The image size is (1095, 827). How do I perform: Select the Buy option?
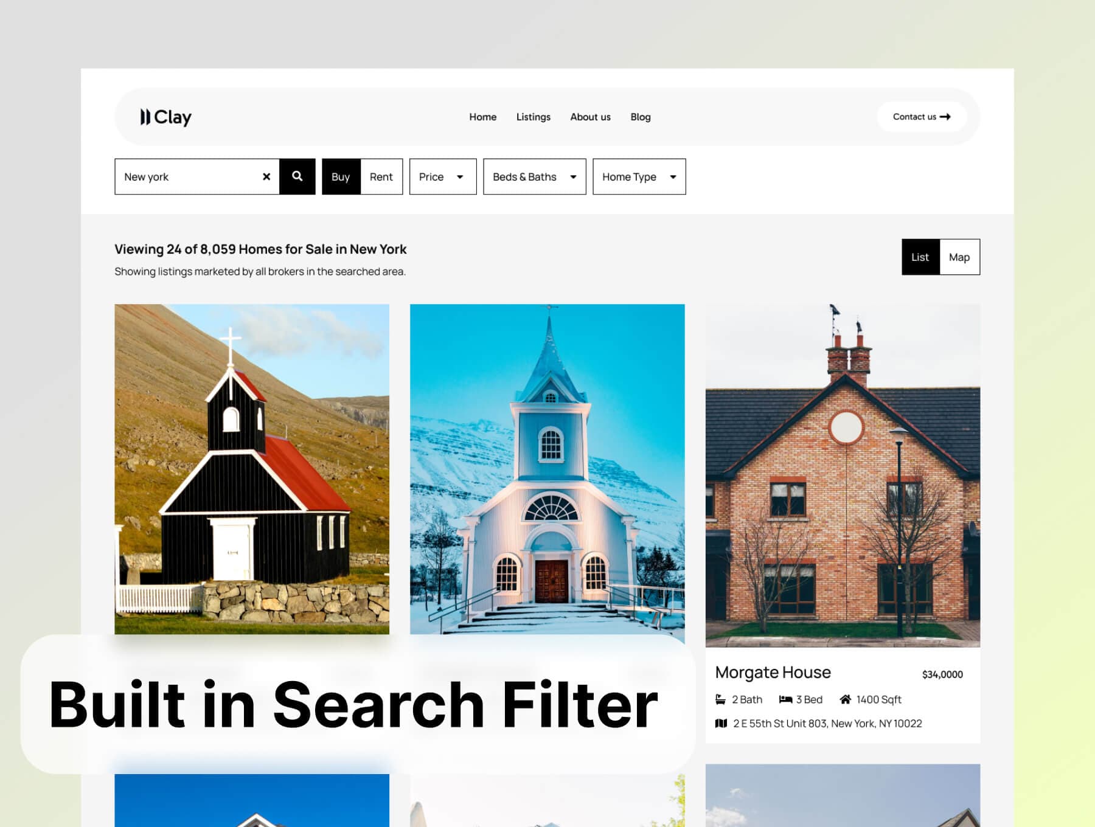tap(341, 177)
